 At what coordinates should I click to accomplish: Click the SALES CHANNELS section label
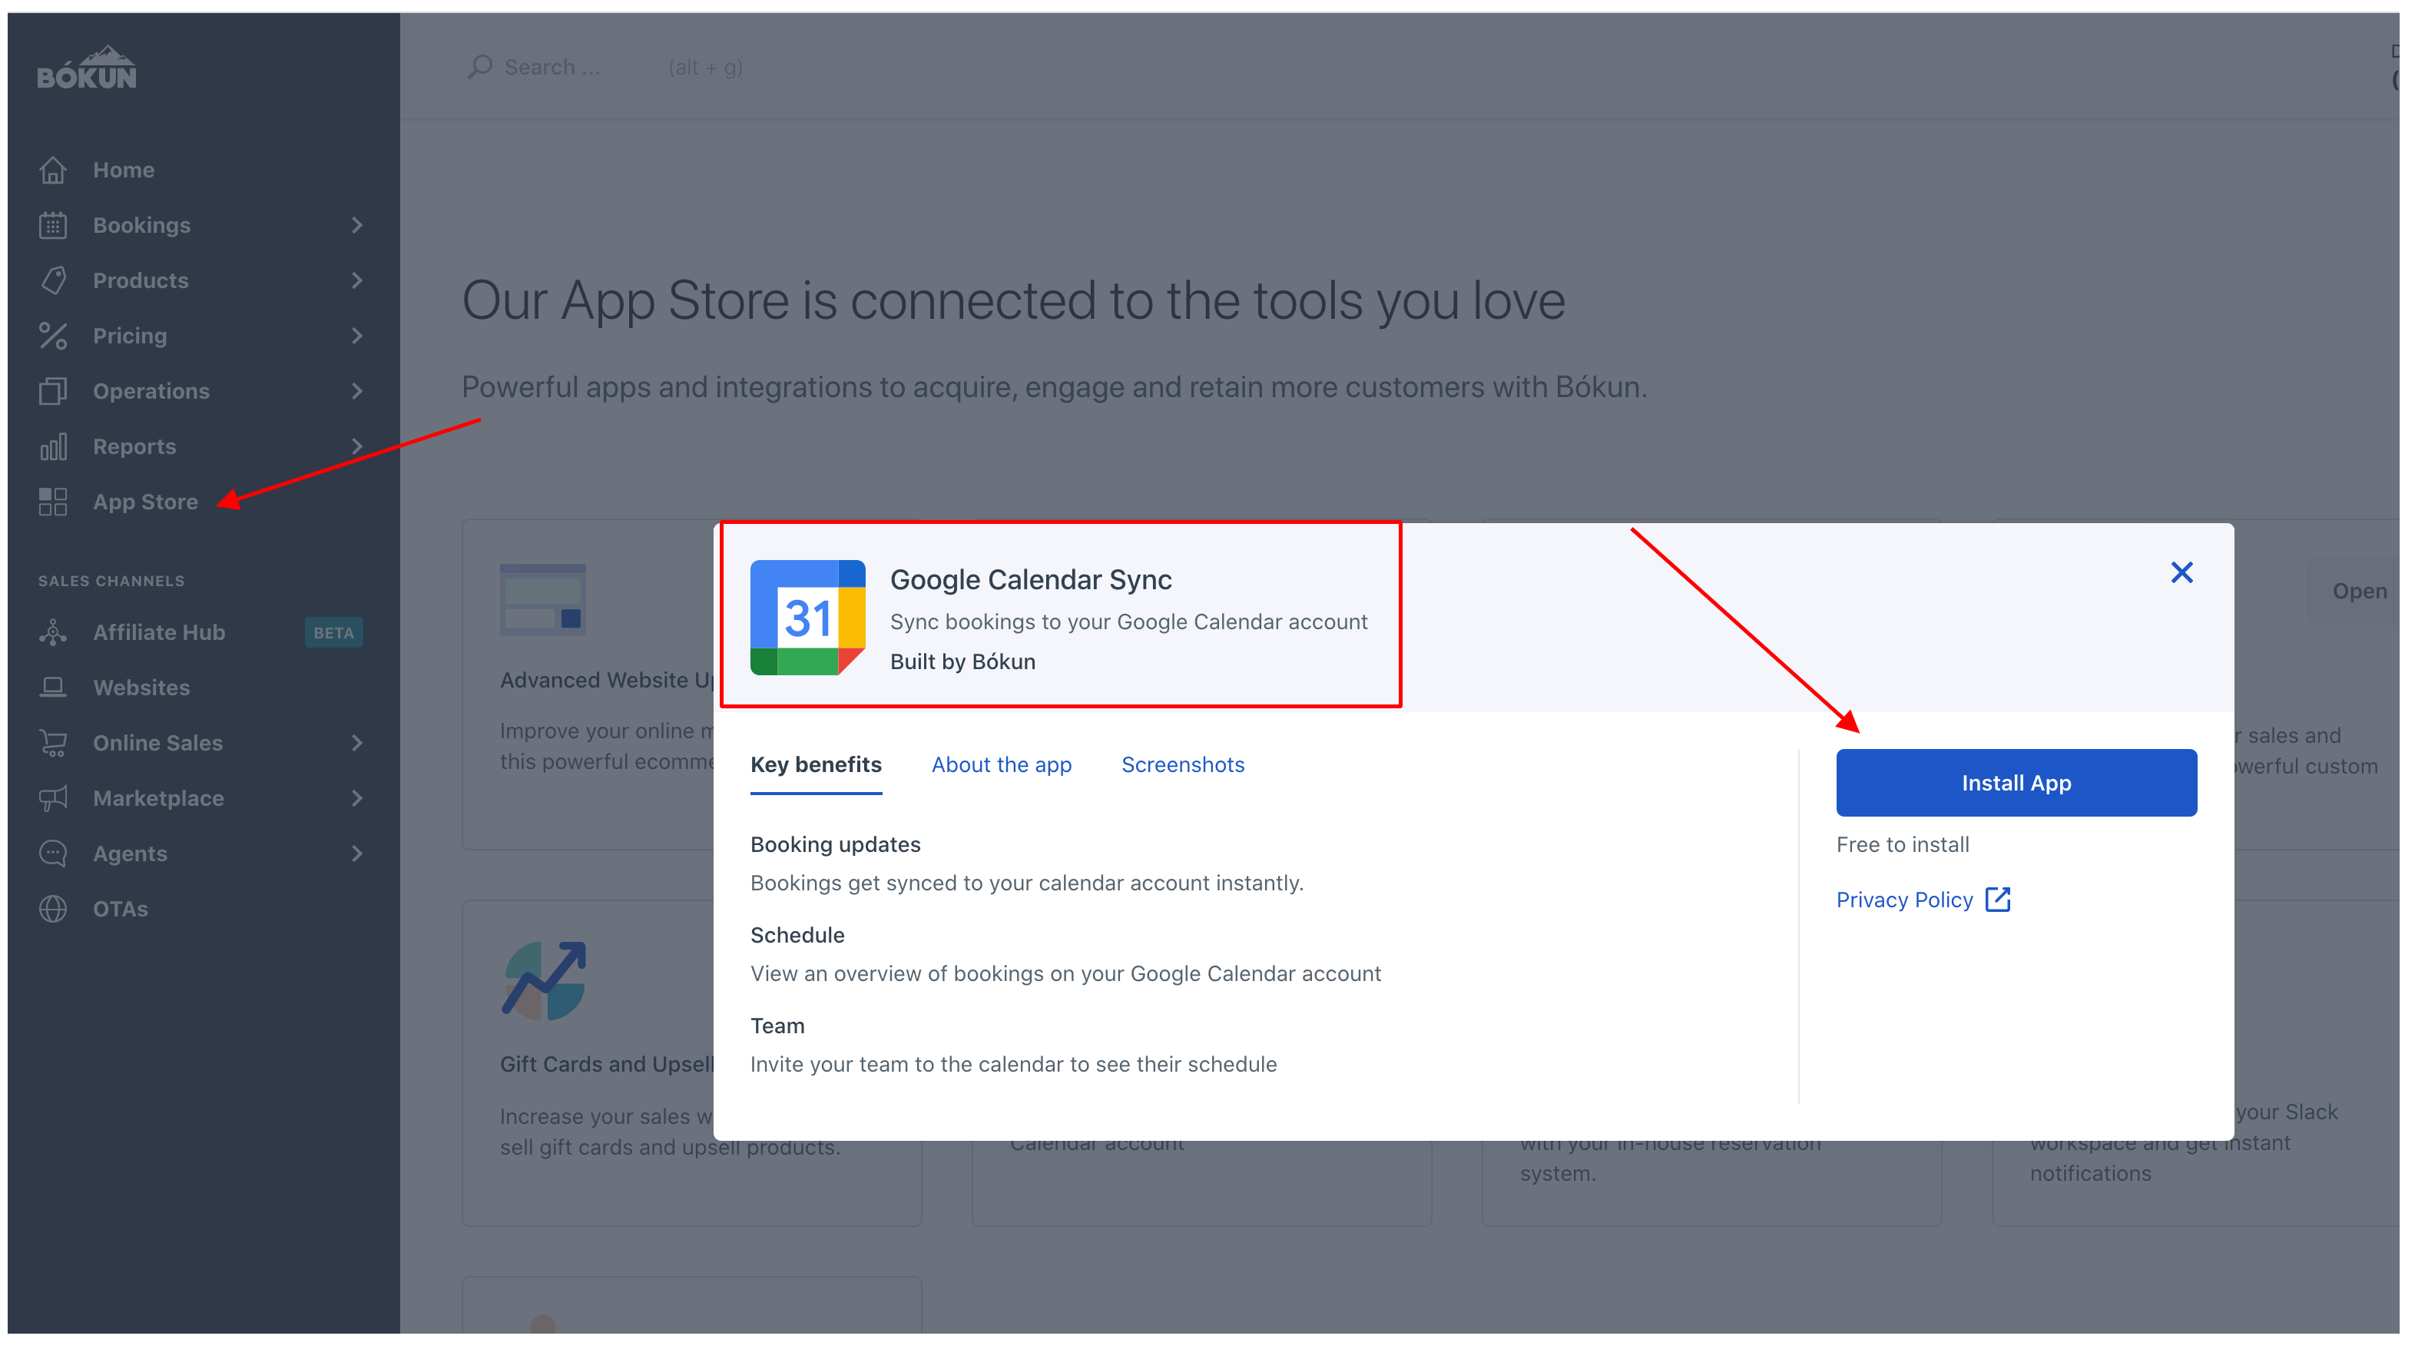[111, 582]
